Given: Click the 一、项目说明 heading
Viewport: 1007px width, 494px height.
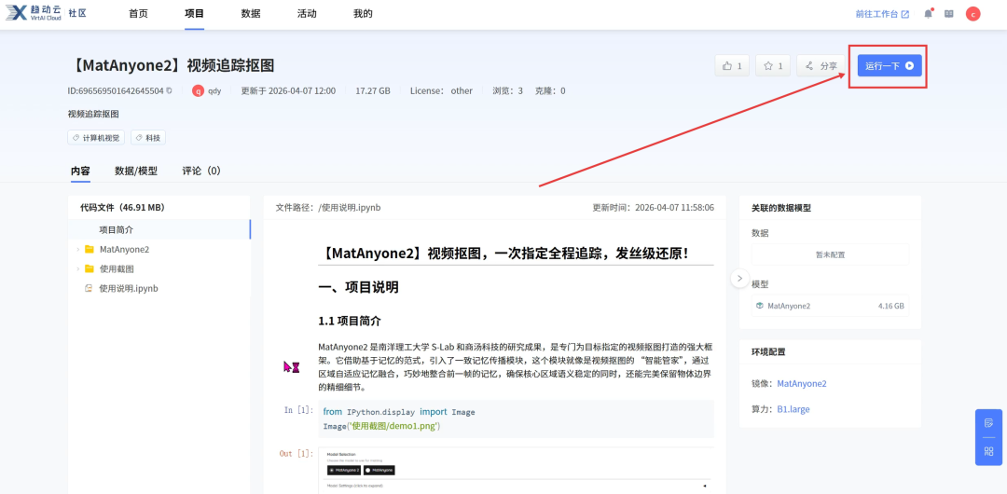Looking at the screenshot, I should pos(358,287).
